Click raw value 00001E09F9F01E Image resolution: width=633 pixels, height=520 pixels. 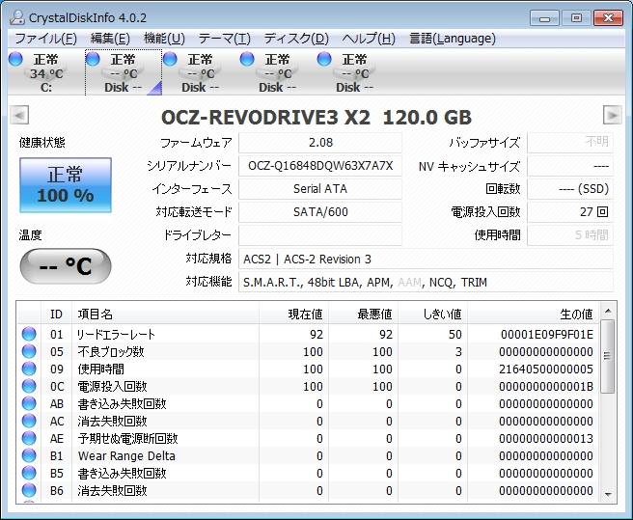(546, 334)
